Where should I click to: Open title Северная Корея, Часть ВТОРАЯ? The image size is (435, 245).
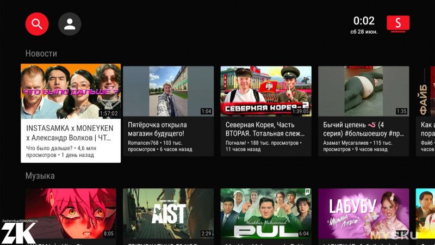(x=265, y=129)
